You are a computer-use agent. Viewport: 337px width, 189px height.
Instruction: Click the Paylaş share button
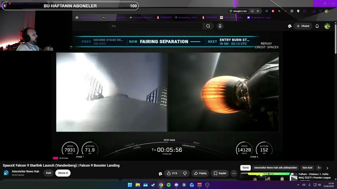200,173
